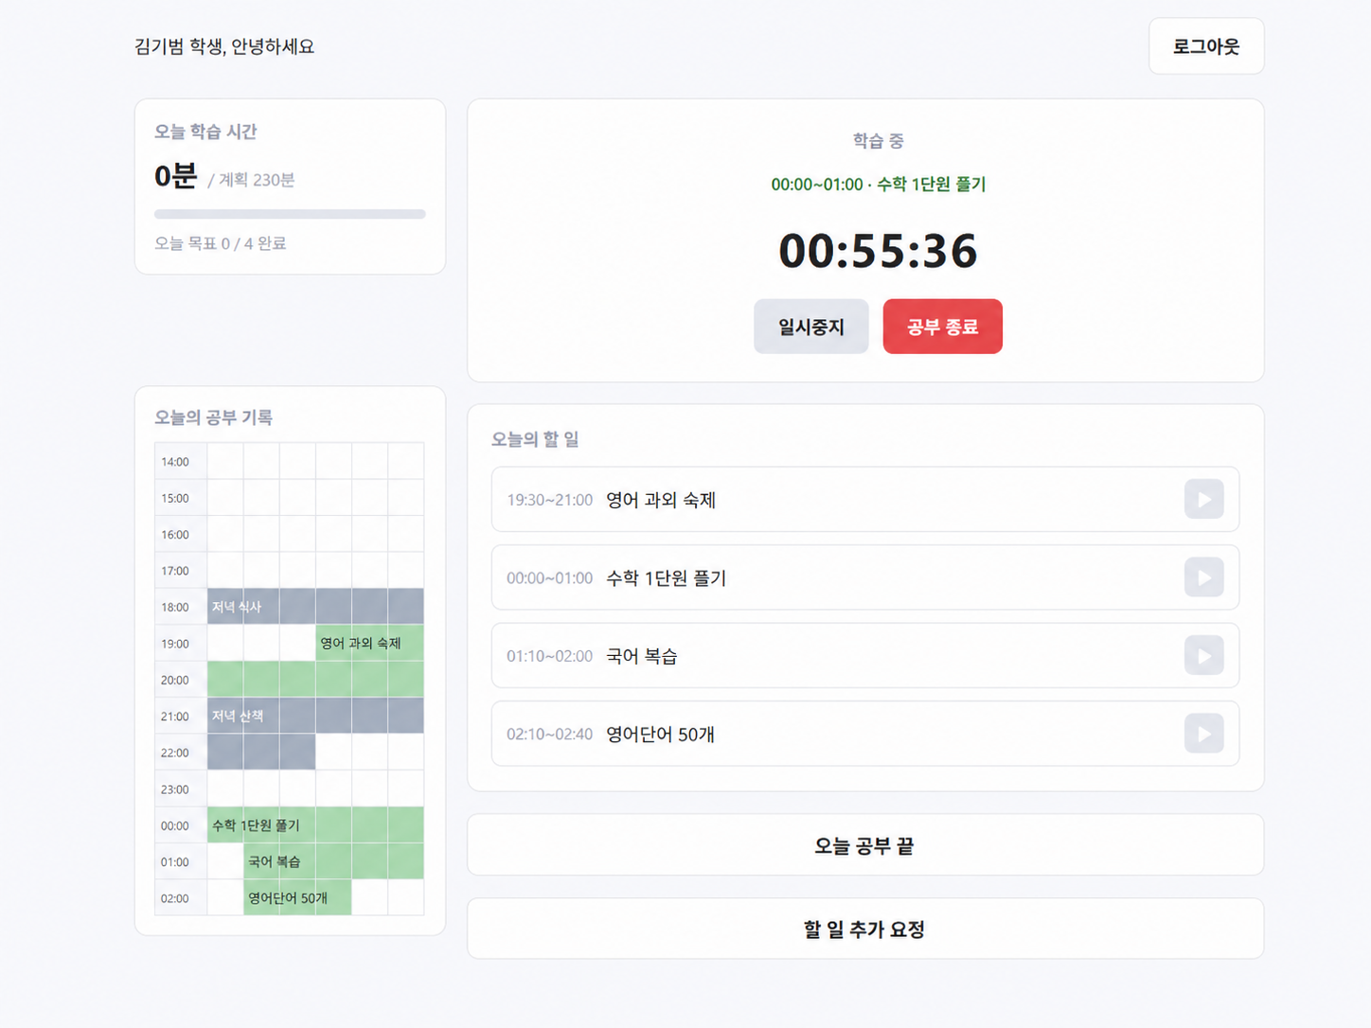Select the 국어 복습 timetable block
Viewport: 1371px width, 1028px height.
pos(333,861)
